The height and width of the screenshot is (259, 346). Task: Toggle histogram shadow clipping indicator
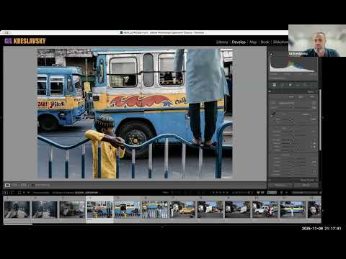point(271,54)
